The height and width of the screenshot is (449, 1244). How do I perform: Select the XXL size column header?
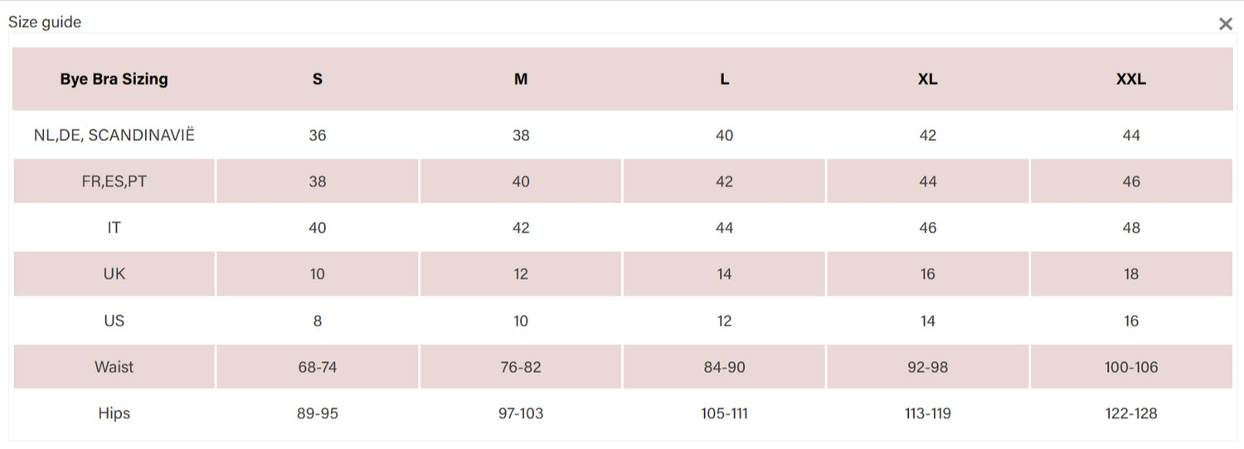(x=1131, y=80)
